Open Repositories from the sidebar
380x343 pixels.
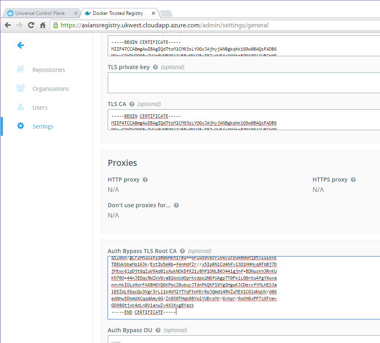click(49, 70)
